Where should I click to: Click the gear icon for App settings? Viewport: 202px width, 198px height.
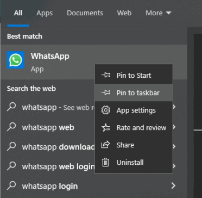point(106,110)
